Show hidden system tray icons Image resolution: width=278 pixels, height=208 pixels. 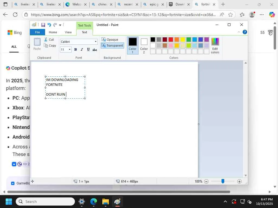click(x=225, y=201)
